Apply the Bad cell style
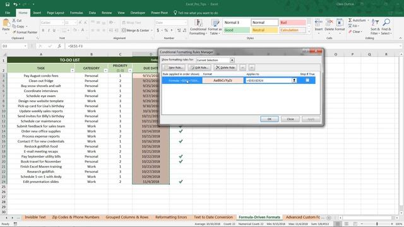 coord(293,23)
